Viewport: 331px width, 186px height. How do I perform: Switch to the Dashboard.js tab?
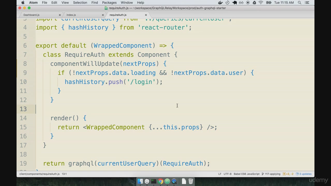pyautogui.click(x=31, y=15)
